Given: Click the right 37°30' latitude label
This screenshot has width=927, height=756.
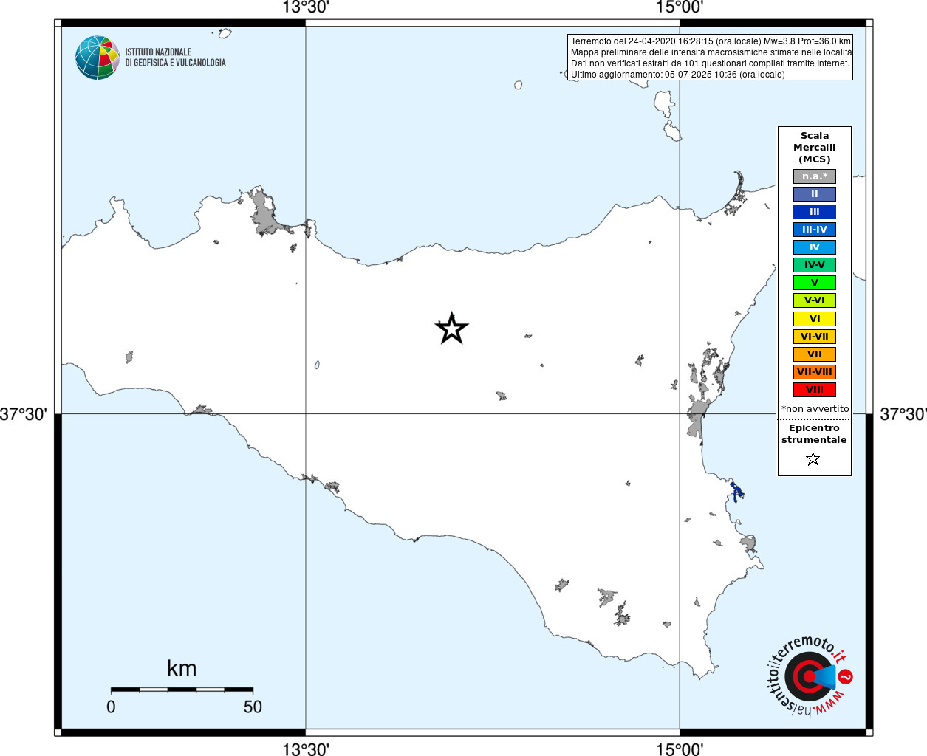Looking at the screenshot, I should tap(903, 414).
